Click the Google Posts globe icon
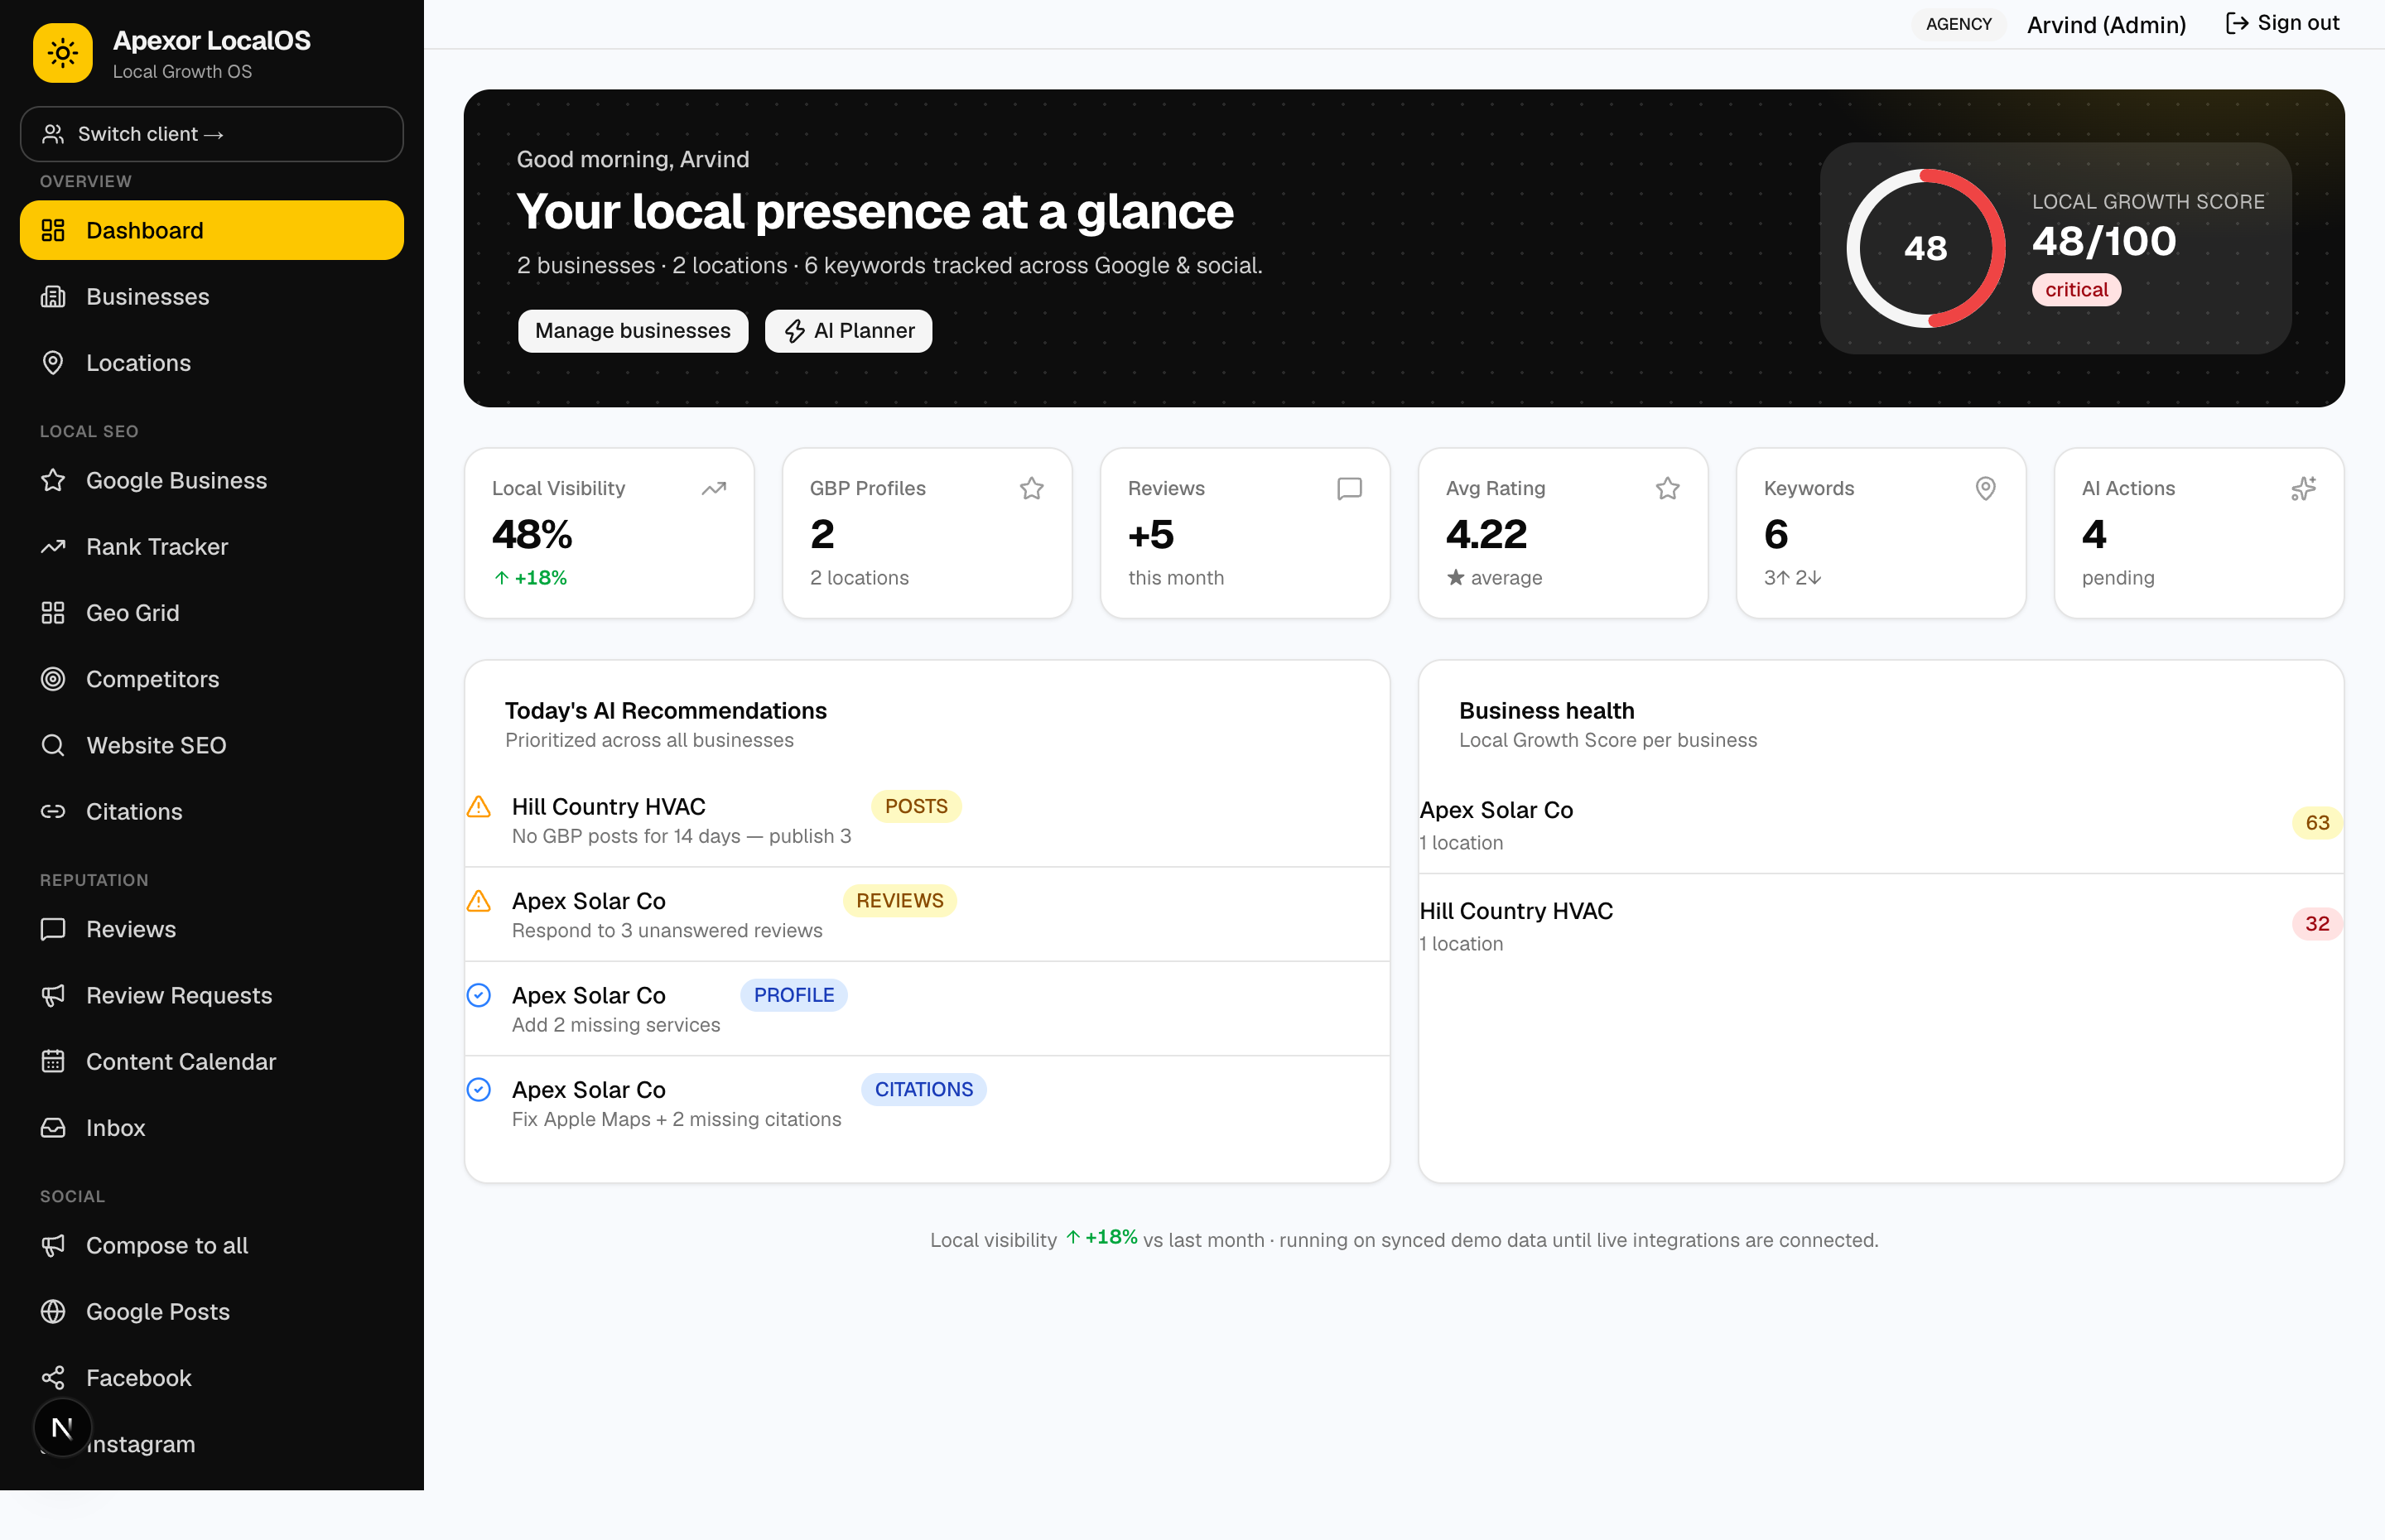The width and height of the screenshot is (2385, 1540). 53,1311
